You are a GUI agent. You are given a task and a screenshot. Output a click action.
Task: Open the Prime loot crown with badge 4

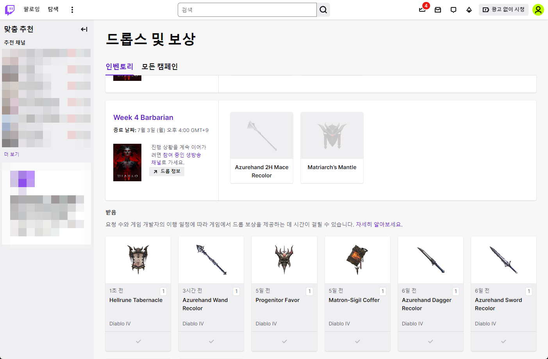422,10
